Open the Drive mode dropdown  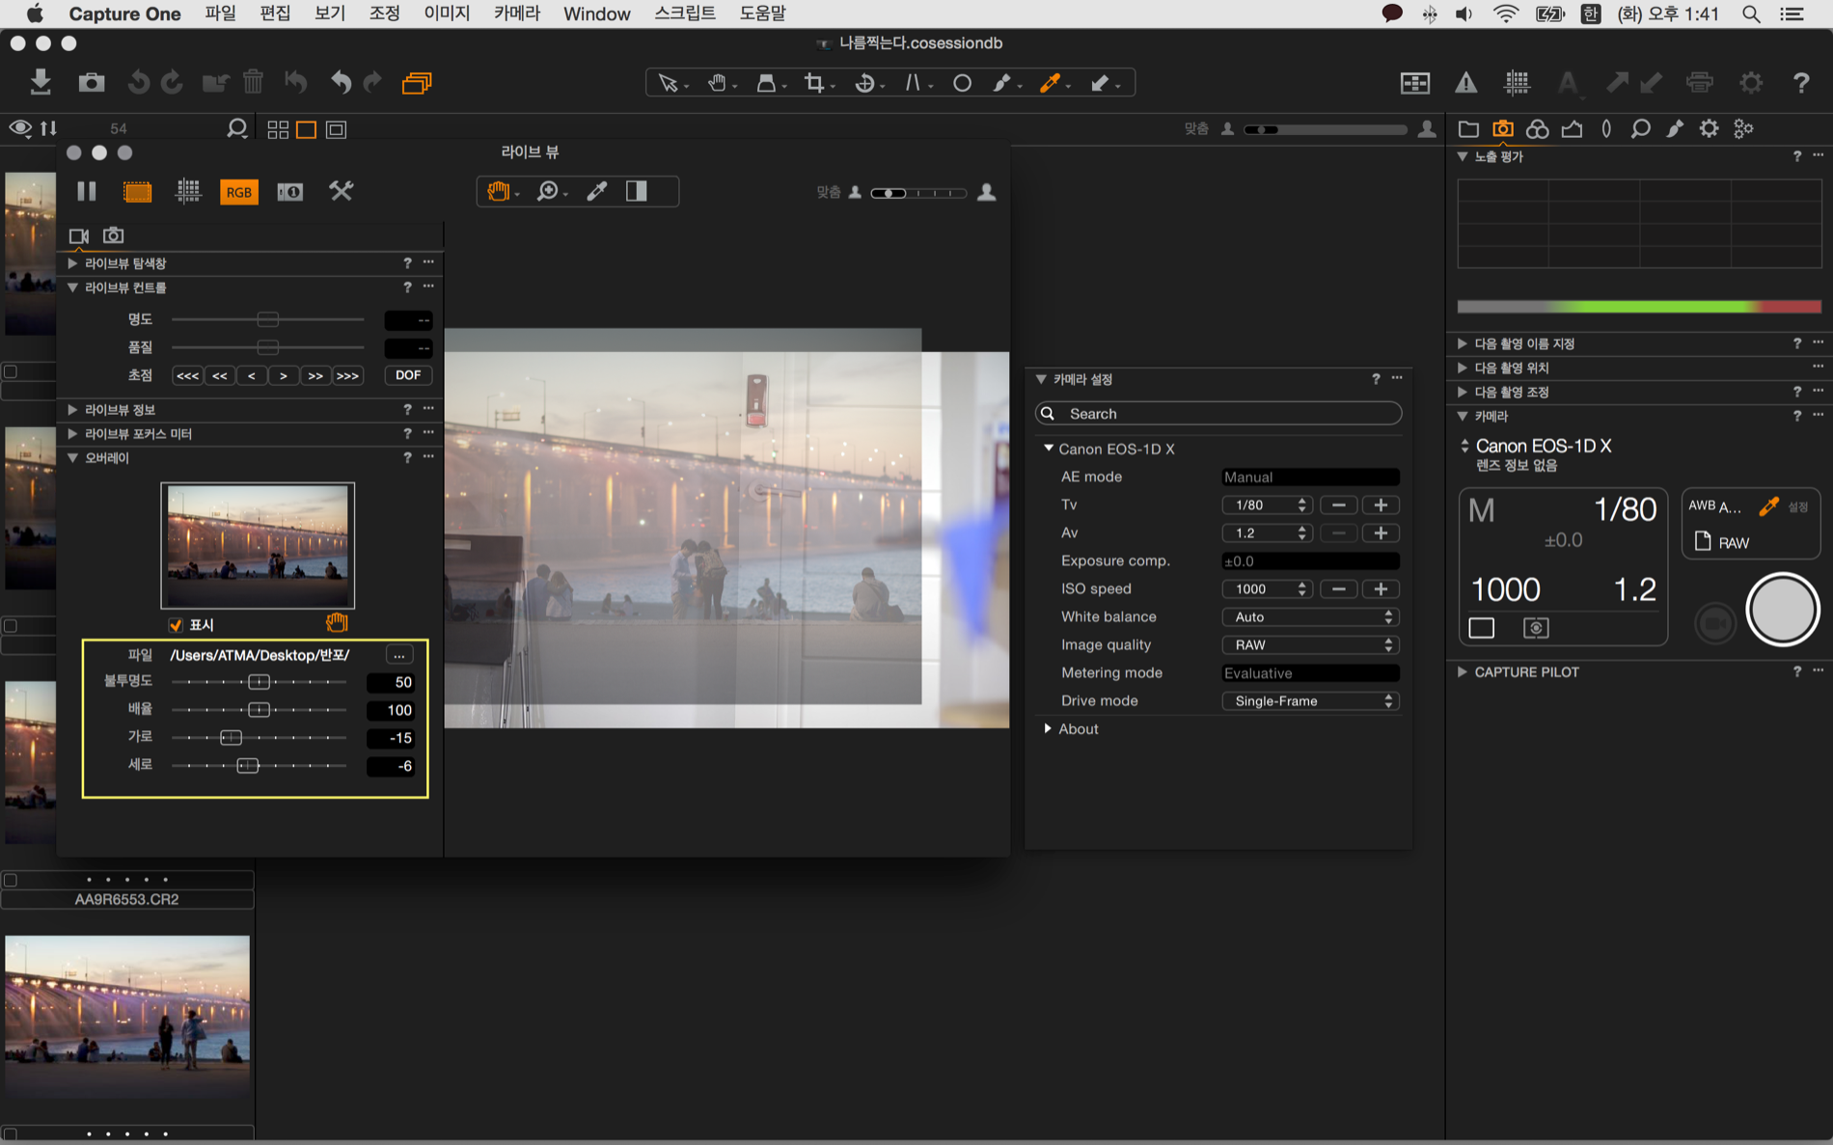click(1309, 700)
